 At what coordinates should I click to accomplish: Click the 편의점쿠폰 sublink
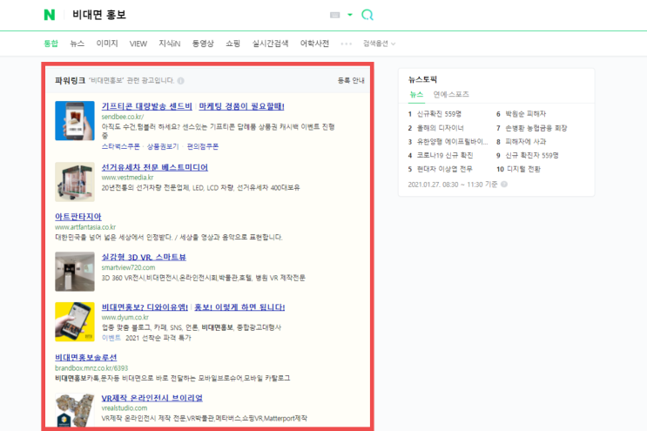(203, 146)
